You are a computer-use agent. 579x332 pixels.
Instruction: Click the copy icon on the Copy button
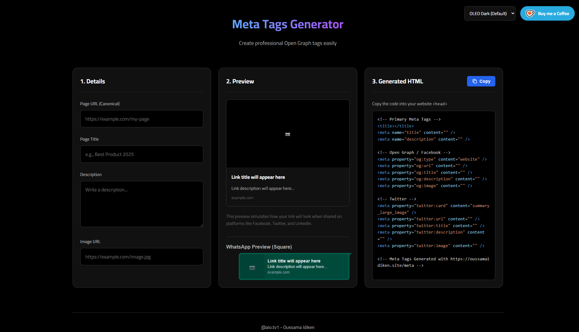pos(474,81)
